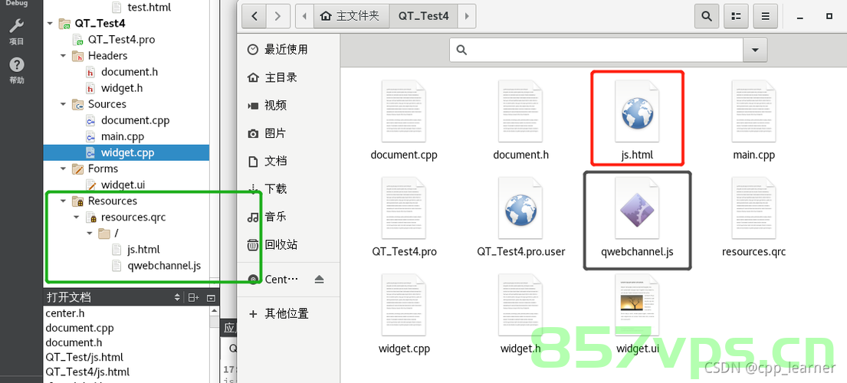Select document.cpp file icon in file manager

(403, 112)
